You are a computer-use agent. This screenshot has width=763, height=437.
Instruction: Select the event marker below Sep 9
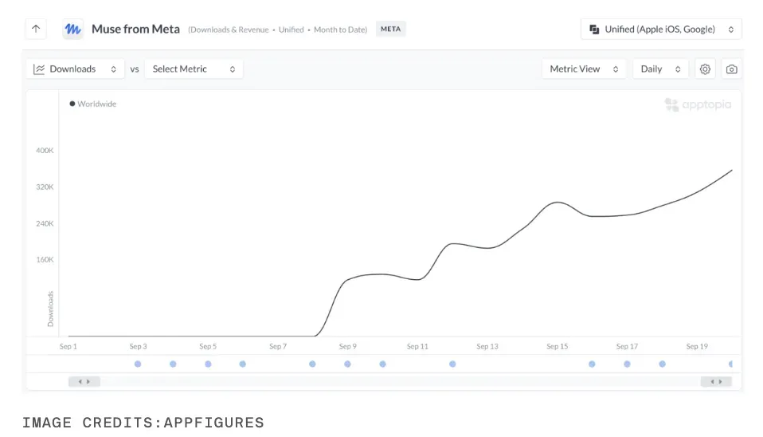pyautogui.click(x=347, y=364)
